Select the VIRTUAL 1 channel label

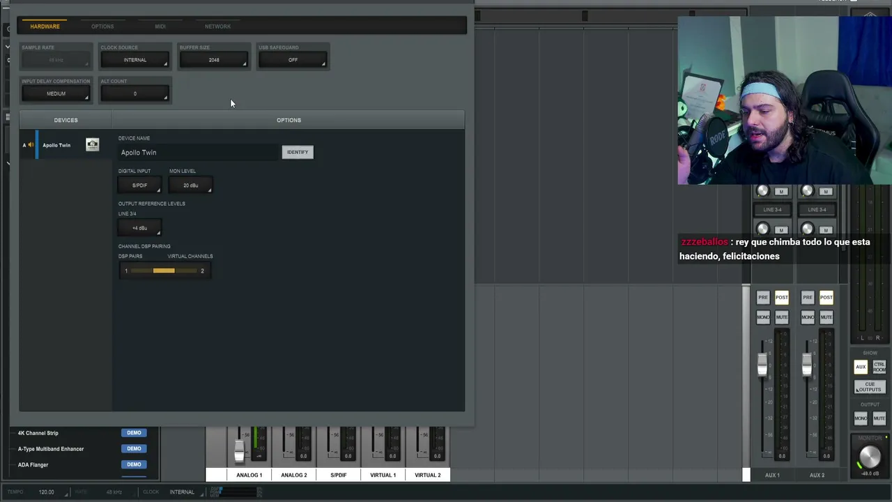383,476
